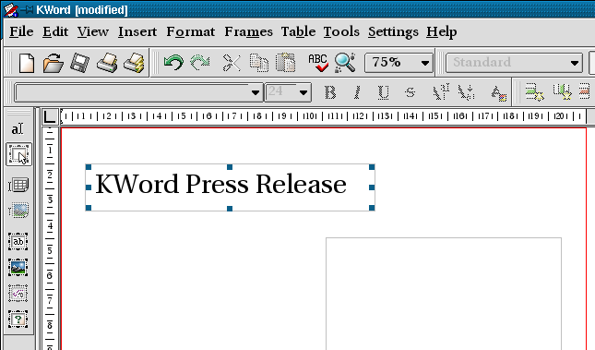Open the font size 24 dropdown
The image size is (595, 350).
(288, 92)
